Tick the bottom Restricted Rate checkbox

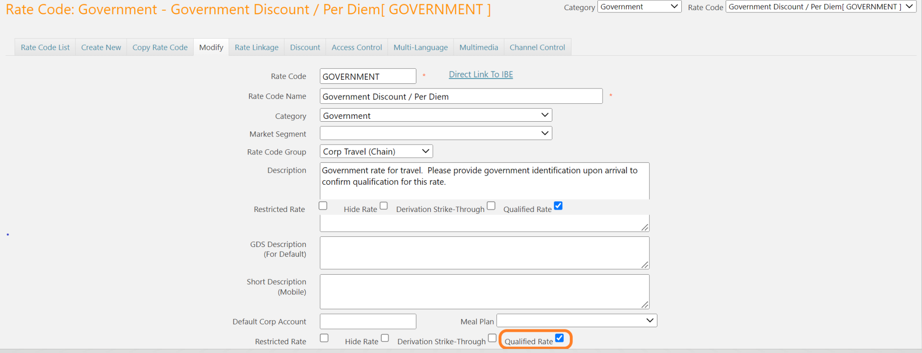[x=325, y=338]
